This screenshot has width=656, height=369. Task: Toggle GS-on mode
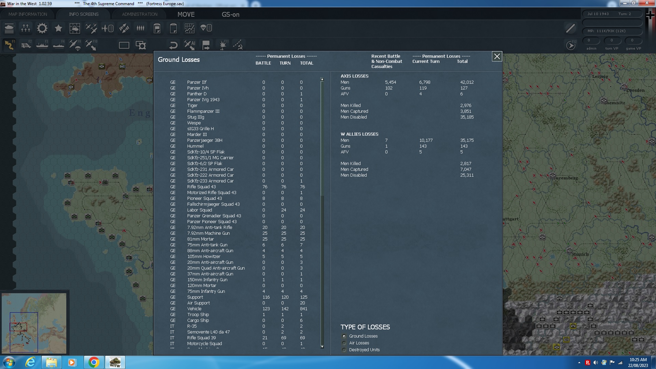pos(231,15)
